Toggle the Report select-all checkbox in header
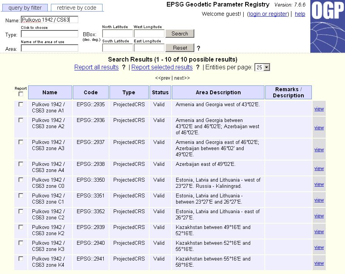The width and height of the screenshot is (345, 274). tap(21, 94)
